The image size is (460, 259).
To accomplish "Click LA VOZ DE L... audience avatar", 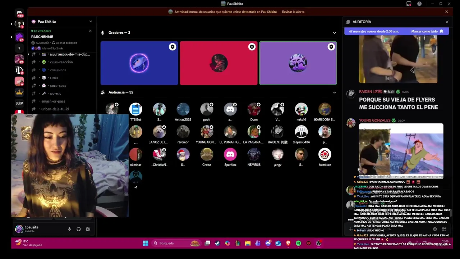I will pyautogui.click(x=159, y=132).
